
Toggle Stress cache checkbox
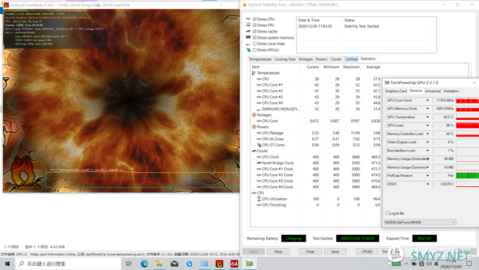pyautogui.click(x=255, y=31)
